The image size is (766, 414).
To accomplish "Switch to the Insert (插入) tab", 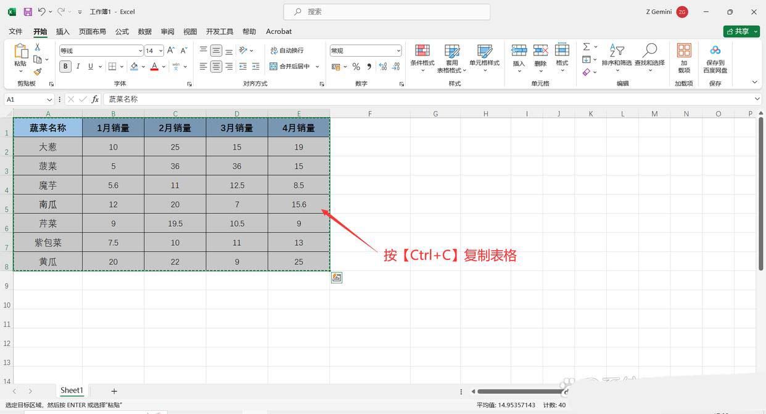I will 63,31.
